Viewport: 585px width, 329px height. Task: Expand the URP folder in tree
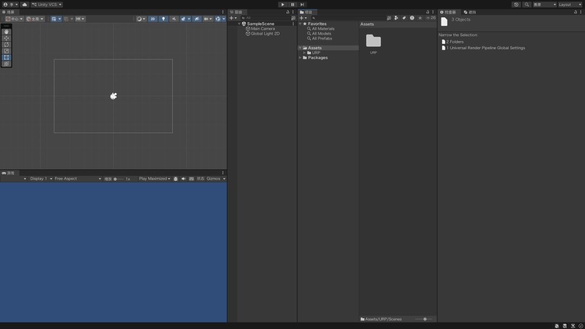tap(304, 53)
